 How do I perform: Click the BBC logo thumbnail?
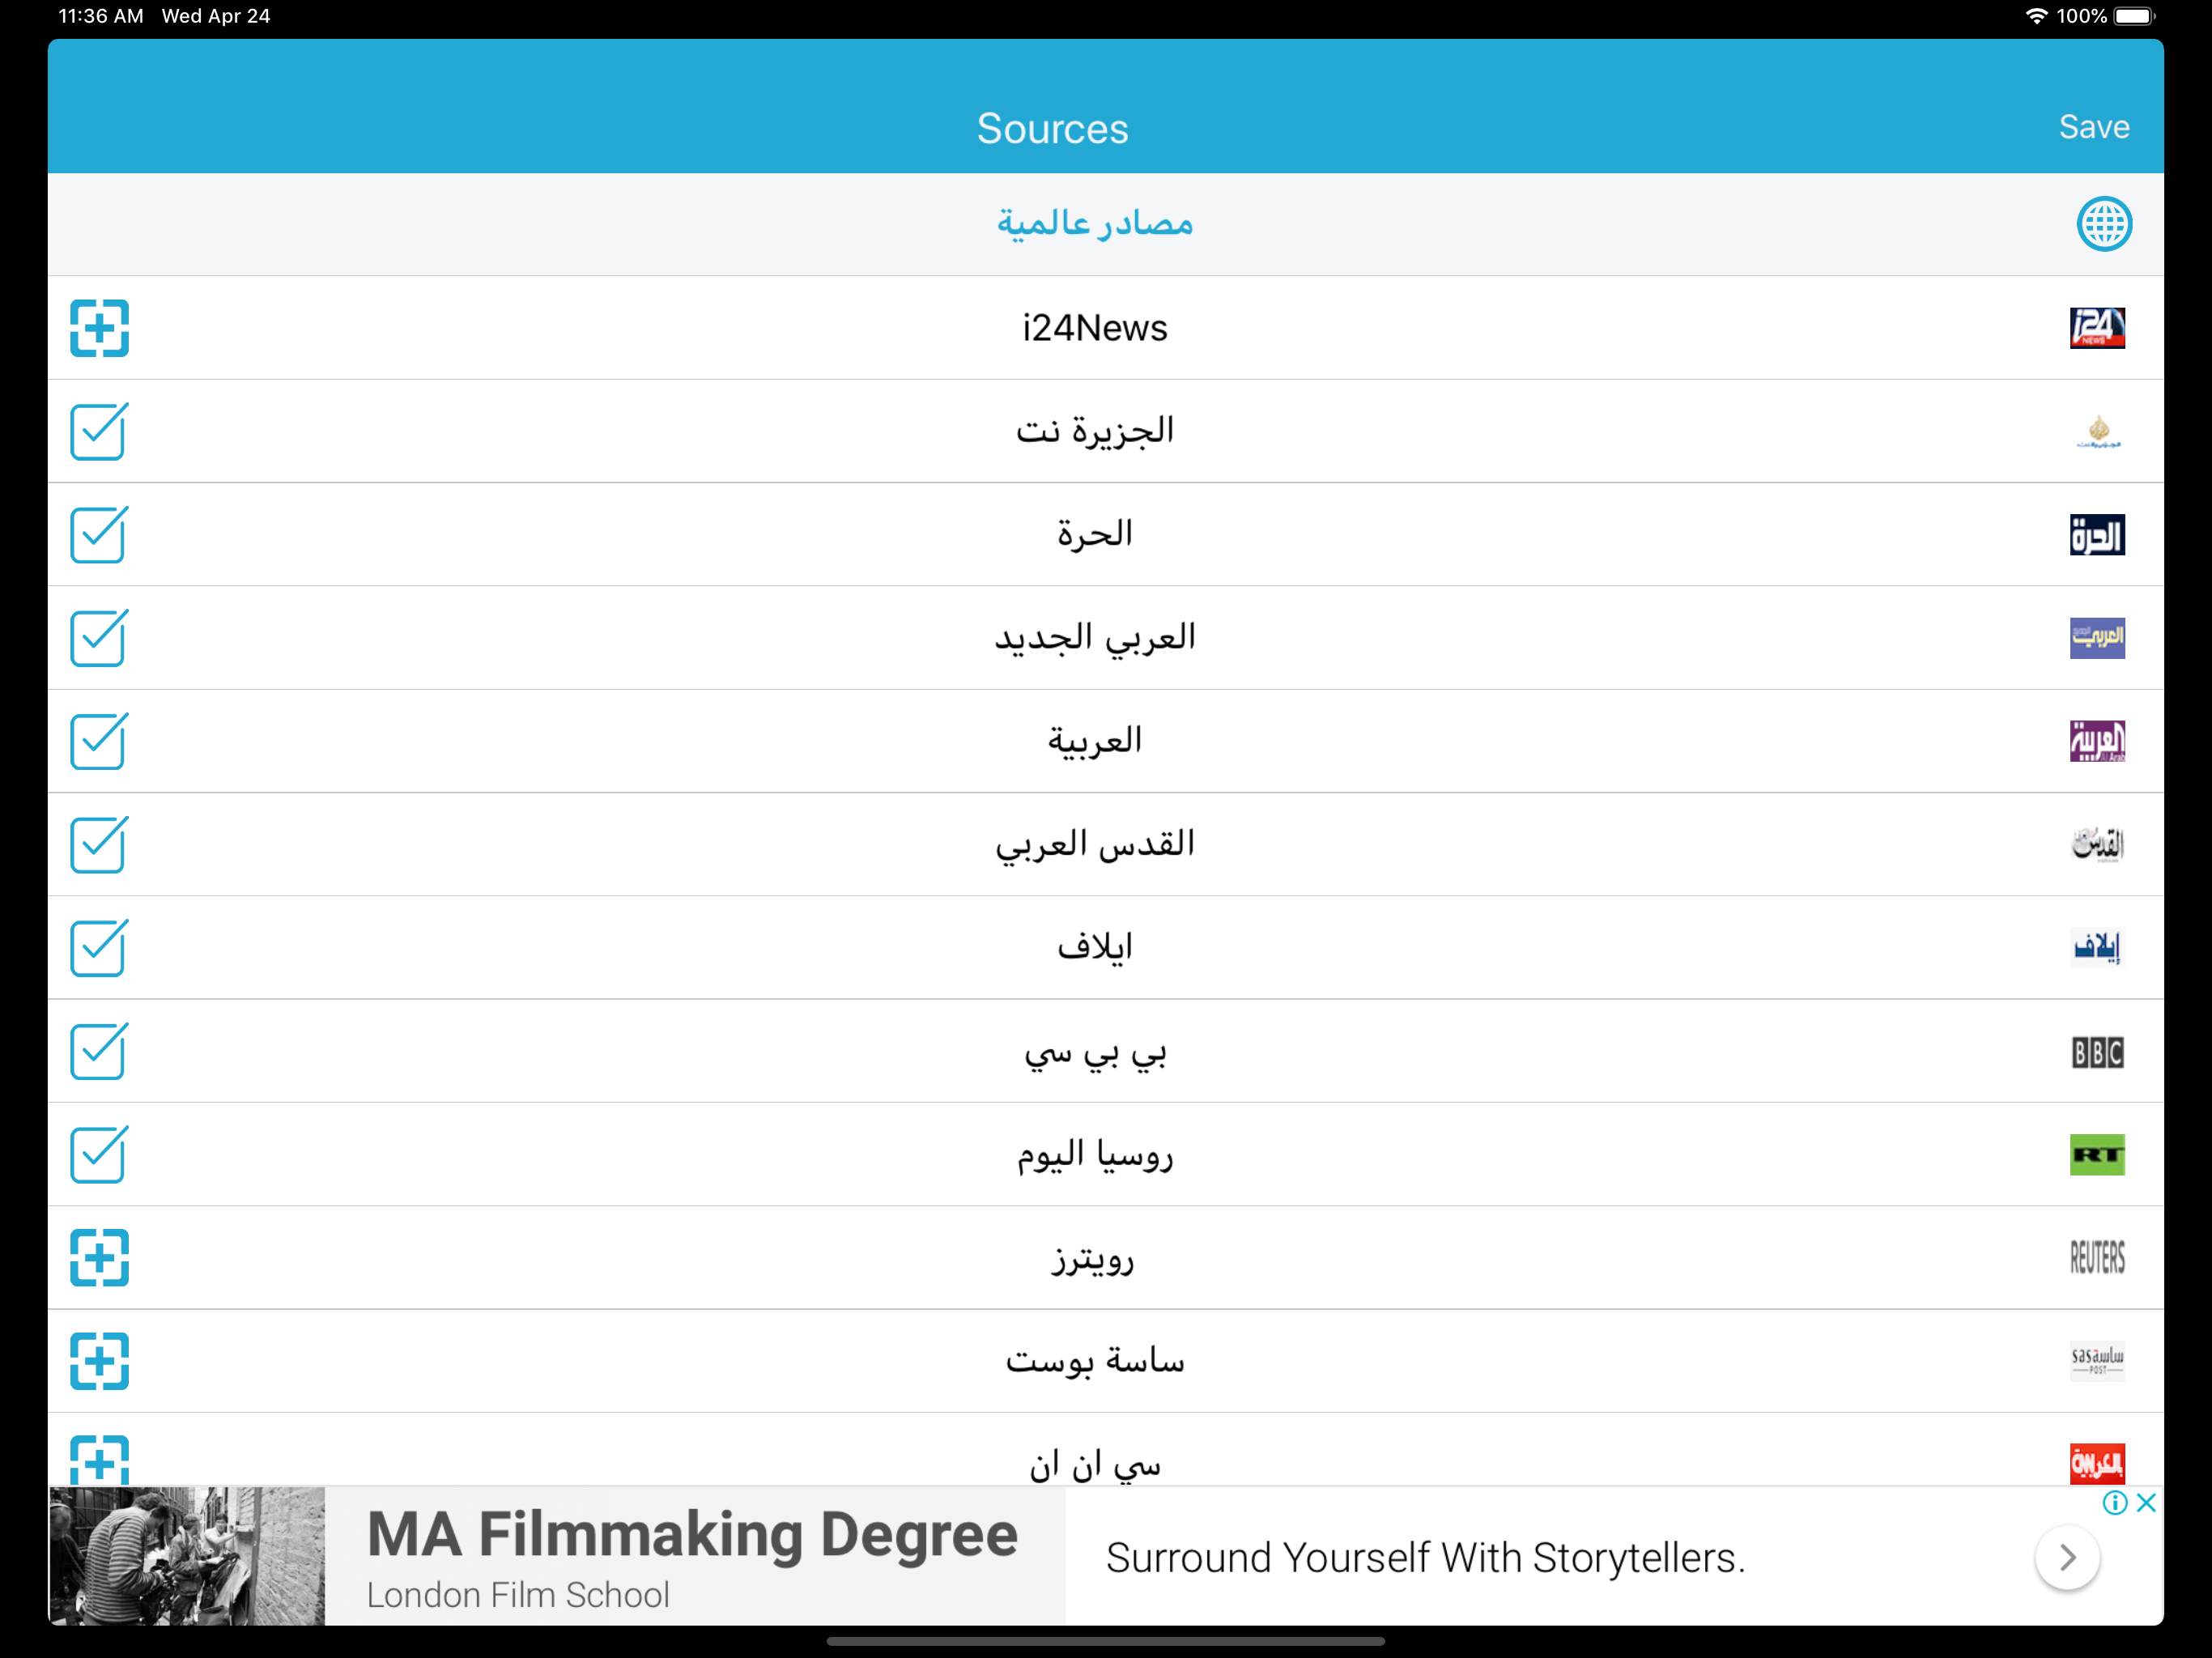pyautogui.click(x=2097, y=1052)
